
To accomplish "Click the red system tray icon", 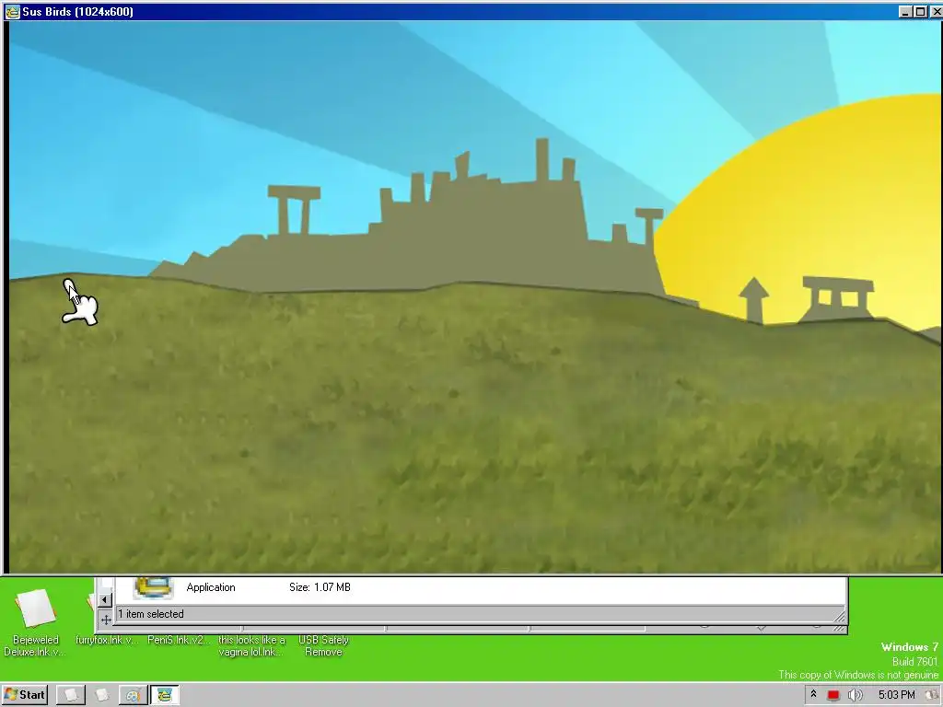I will pos(832,695).
